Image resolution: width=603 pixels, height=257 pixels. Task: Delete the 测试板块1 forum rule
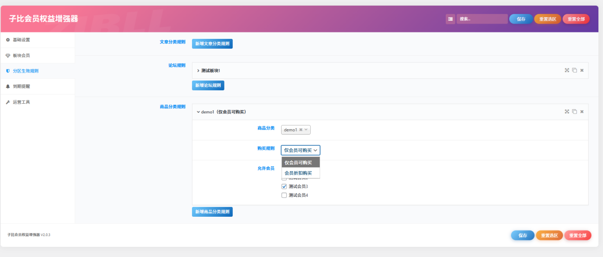tap(582, 70)
